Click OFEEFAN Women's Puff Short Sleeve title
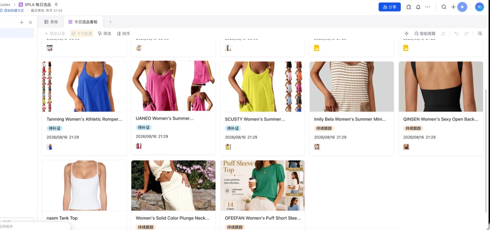Screen dimensions: 490x230 [263, 218]
